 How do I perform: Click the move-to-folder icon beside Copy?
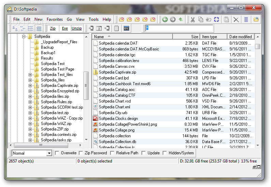[x=208, y=19]
